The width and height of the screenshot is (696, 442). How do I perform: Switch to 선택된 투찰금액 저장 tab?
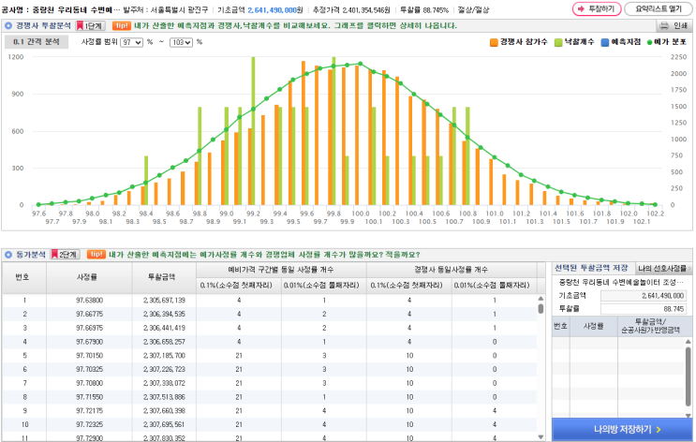point(591,268)
